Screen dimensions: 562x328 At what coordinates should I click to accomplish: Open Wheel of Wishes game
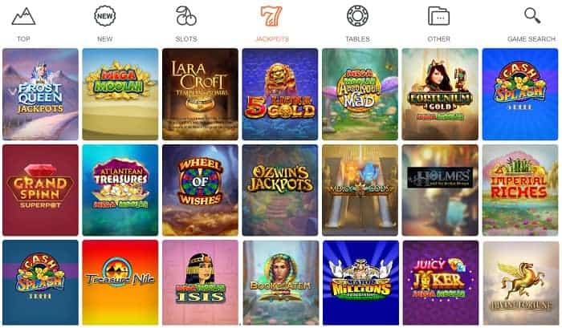click(200, 190)
